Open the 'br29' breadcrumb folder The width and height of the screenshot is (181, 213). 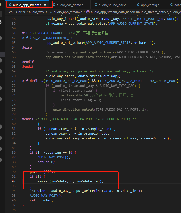[x=22, y=12]
